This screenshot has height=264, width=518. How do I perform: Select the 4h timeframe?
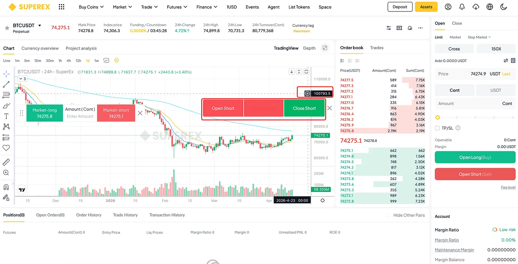click(x=69, y=61)
